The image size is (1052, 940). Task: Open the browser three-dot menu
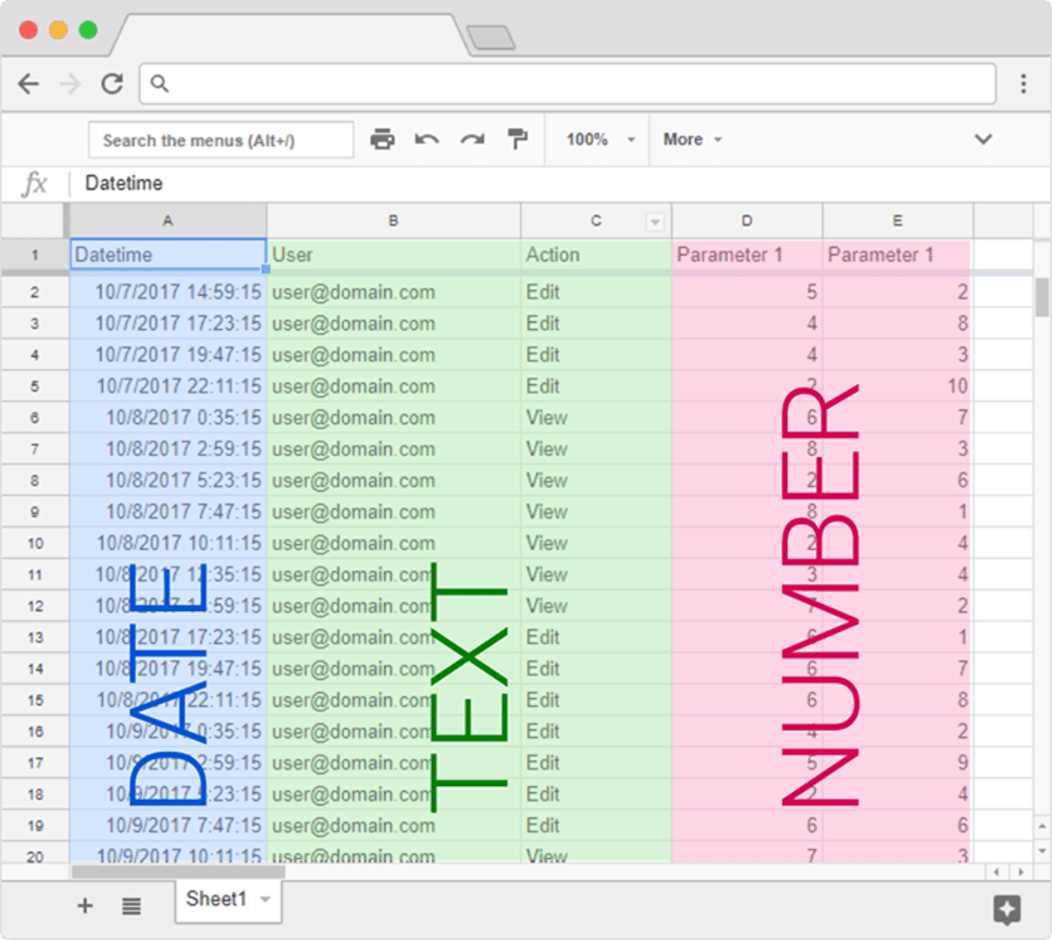coord(1023,84)
